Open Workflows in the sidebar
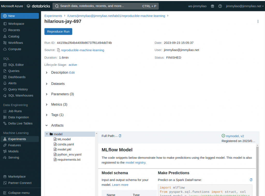The image size is (265, 196). 15,43
